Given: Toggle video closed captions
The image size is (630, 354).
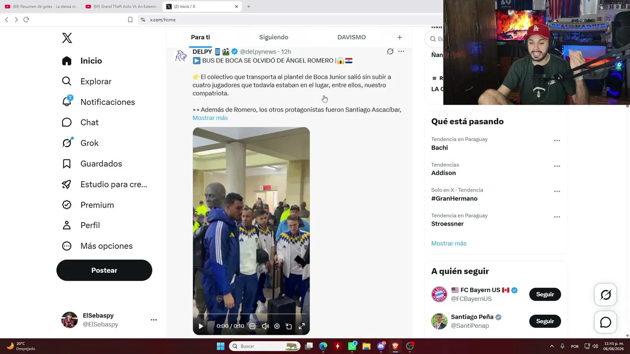Looking at the screenshot, I should pyautogui.click(x=252, y=326).
